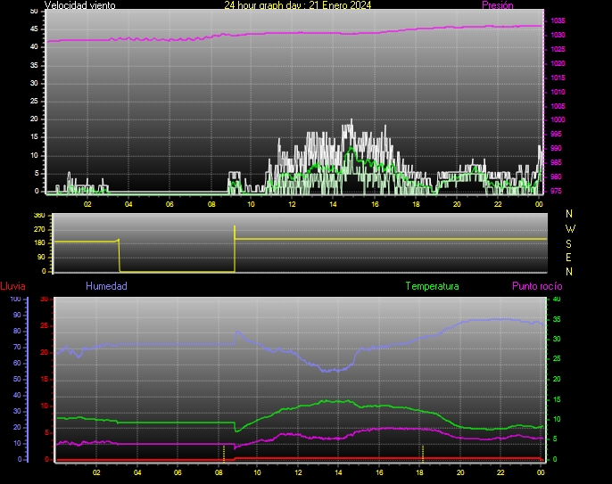Select the green "Temperatura" legend label
Image resolution: width=612 pixels, height=484 pixels.
pyautogui.click(x=432, y=286)
